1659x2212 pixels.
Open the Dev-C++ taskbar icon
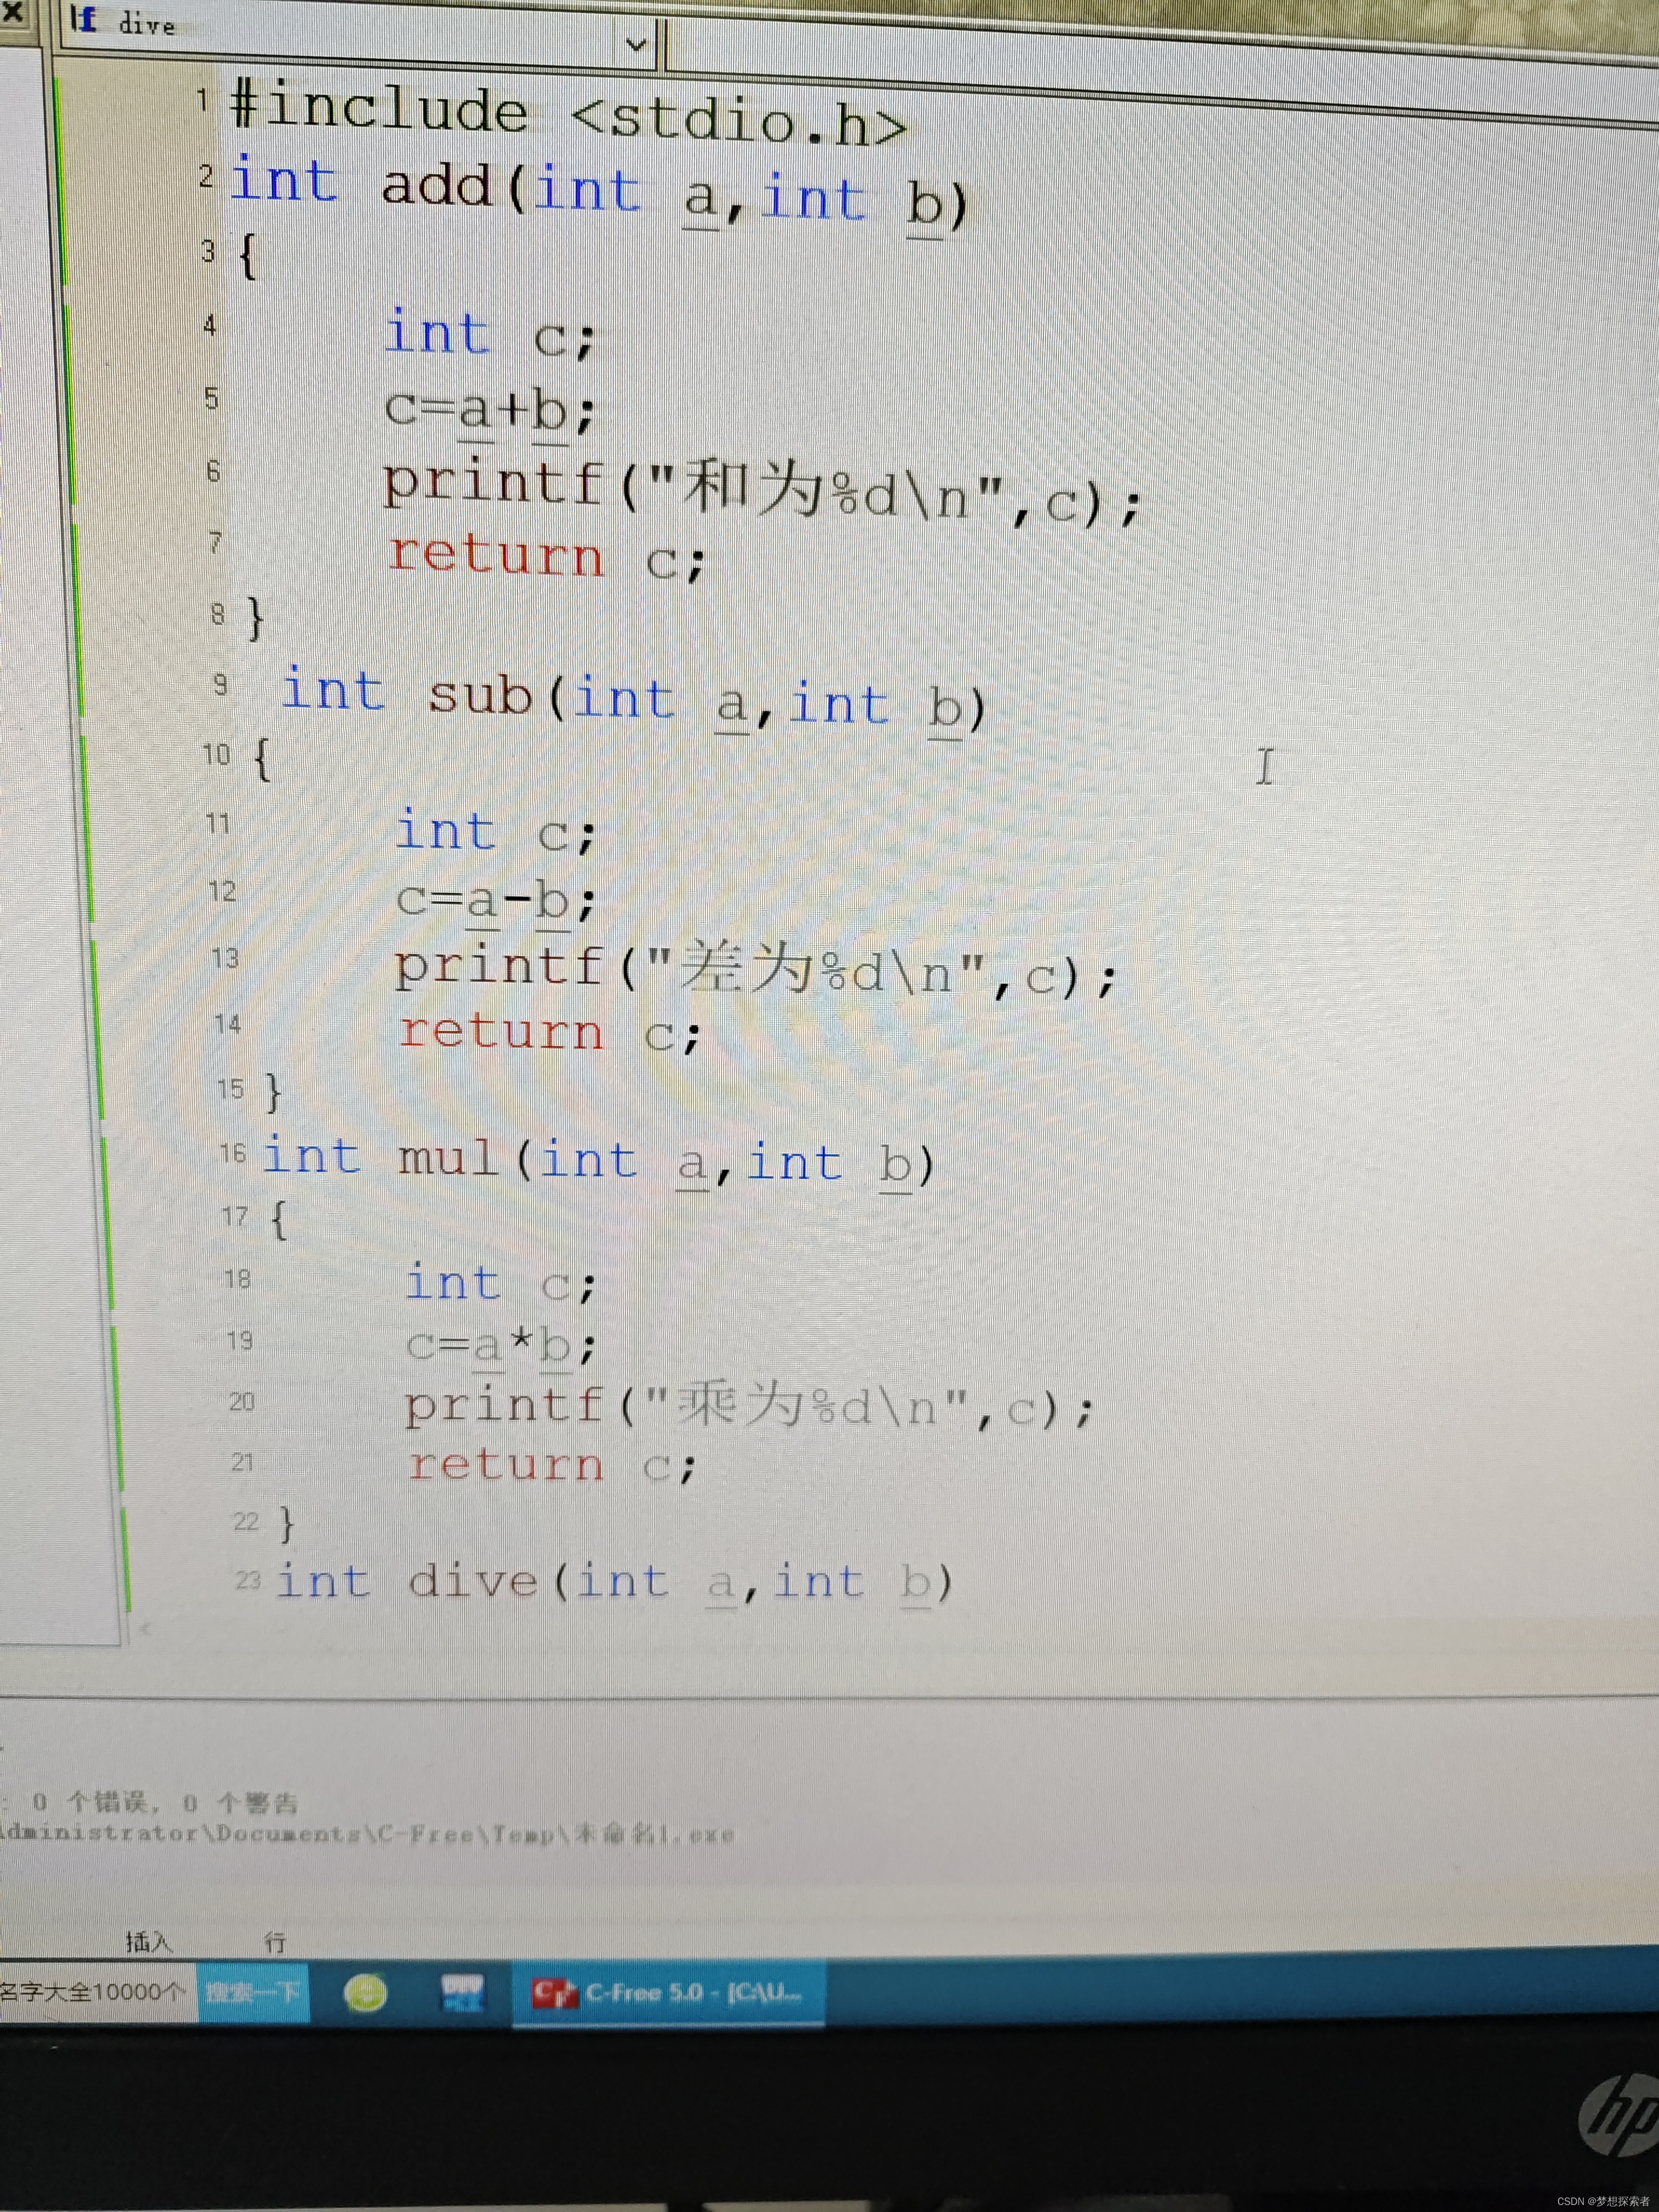tap(463, 1993)
